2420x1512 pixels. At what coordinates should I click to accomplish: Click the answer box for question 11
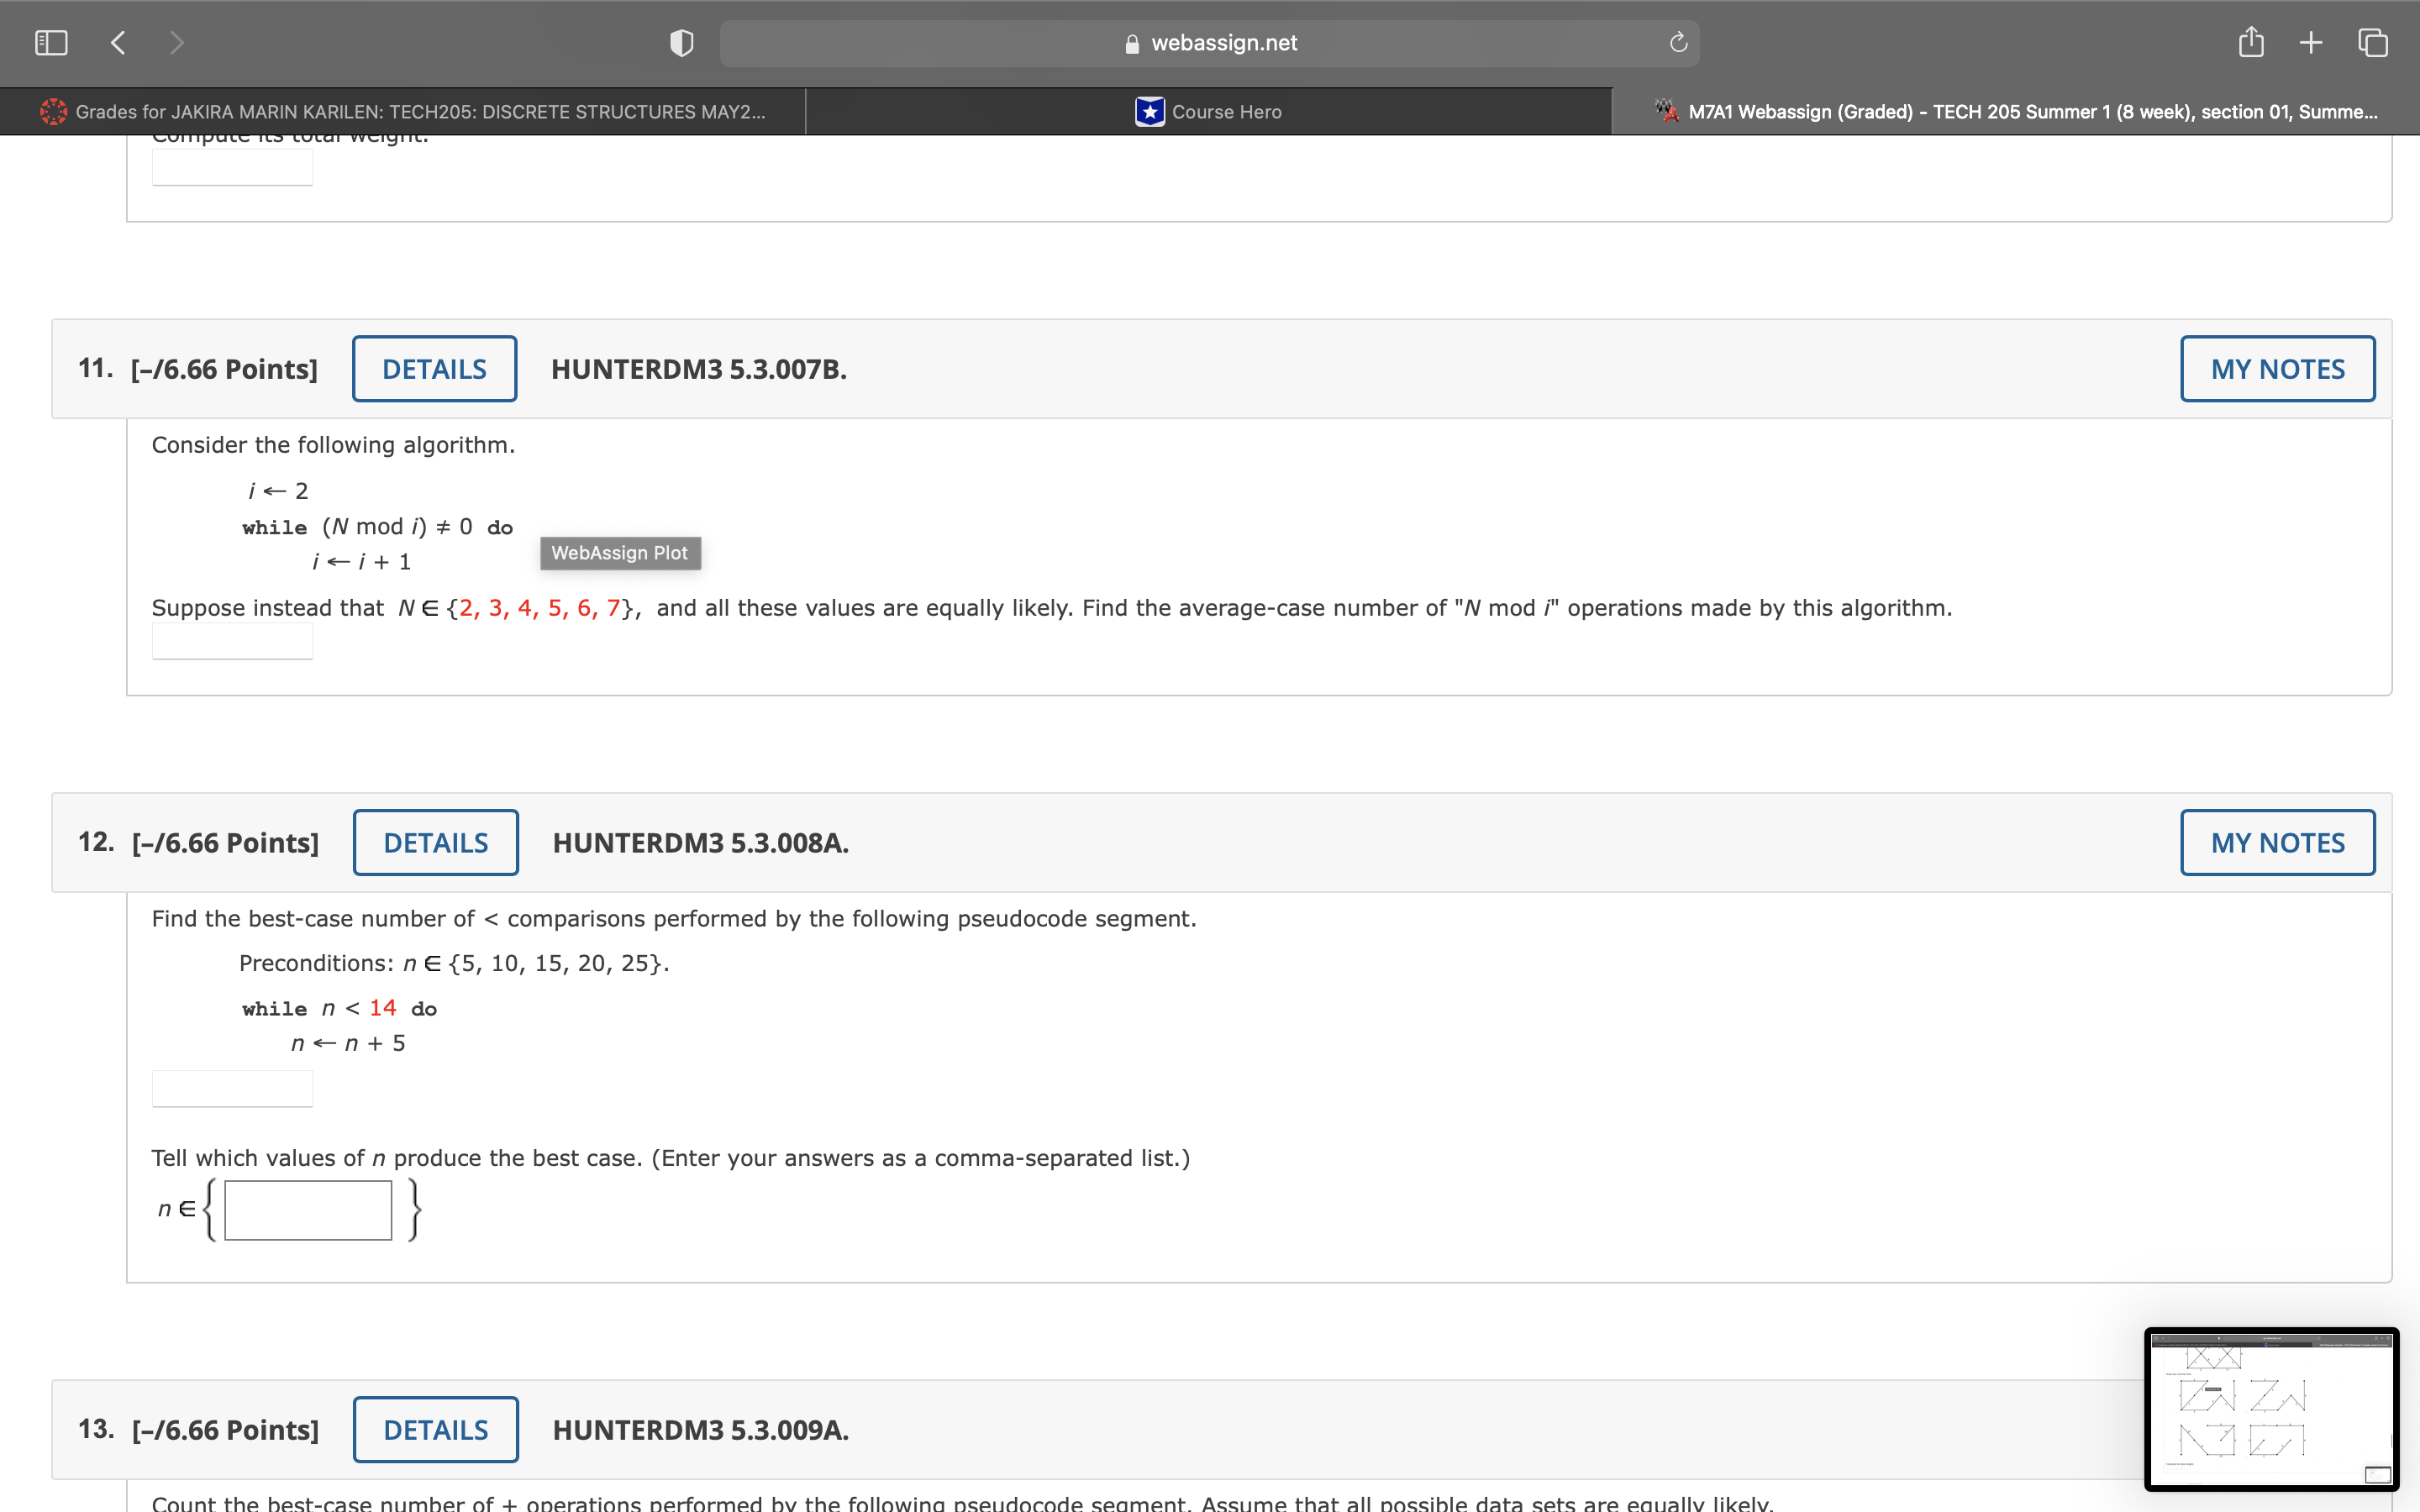(x=232, y=640)
